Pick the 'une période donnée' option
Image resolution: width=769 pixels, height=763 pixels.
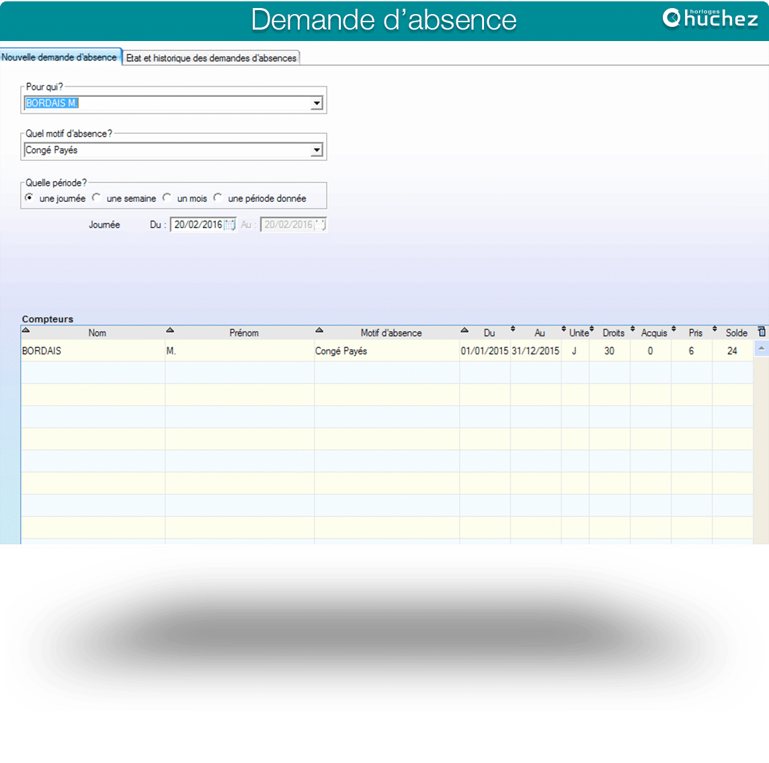click(218, 198)
